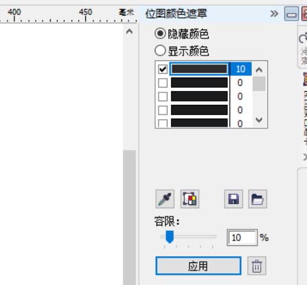The height and width of the screenshot is (285, 307).
Task: Select the third black color swatch
Action: (199, 97)
